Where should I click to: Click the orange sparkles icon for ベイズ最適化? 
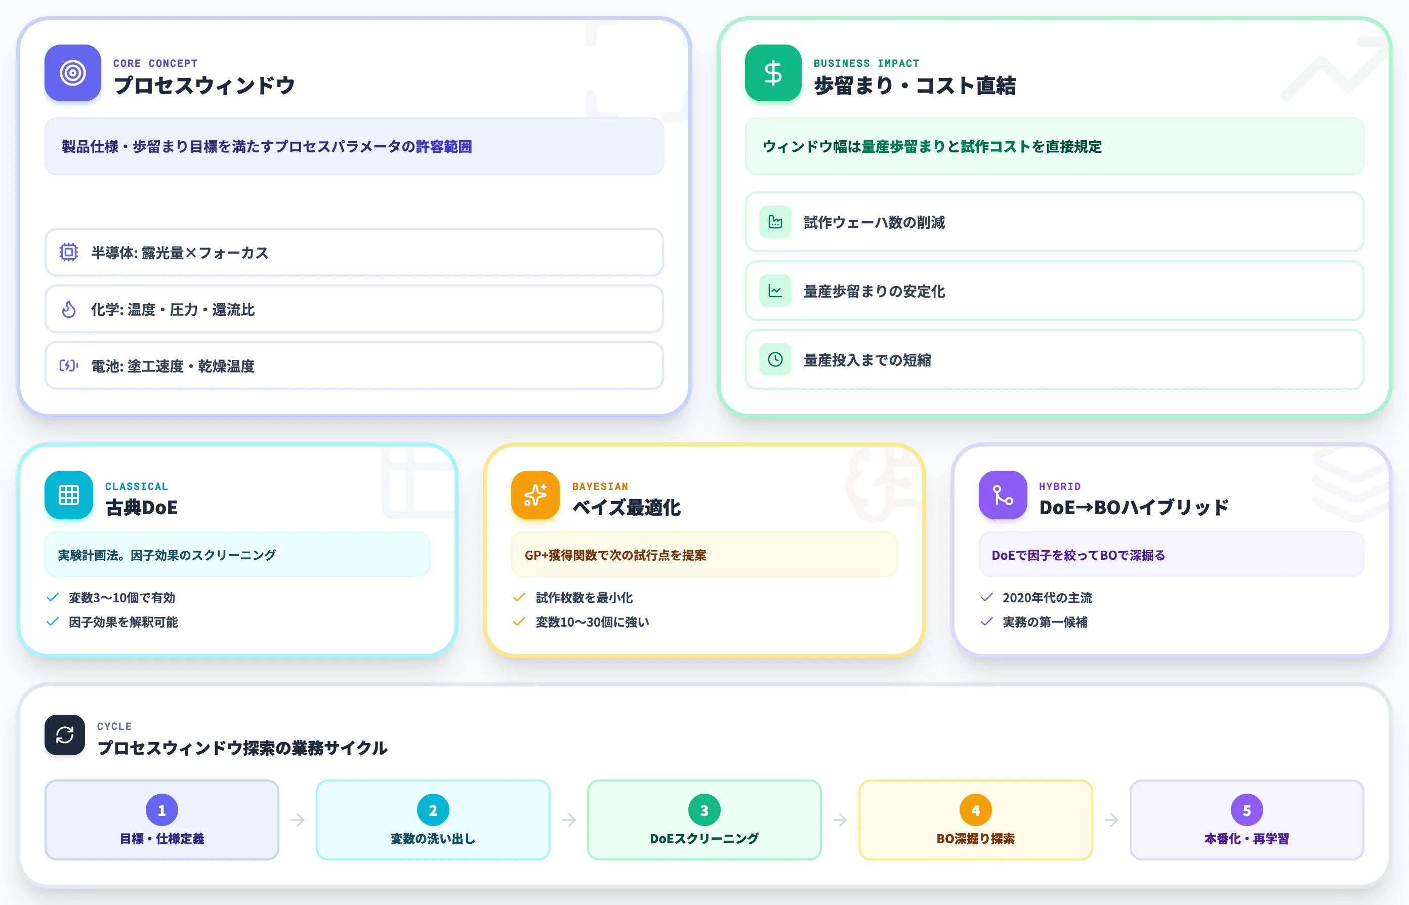point(535,495)
